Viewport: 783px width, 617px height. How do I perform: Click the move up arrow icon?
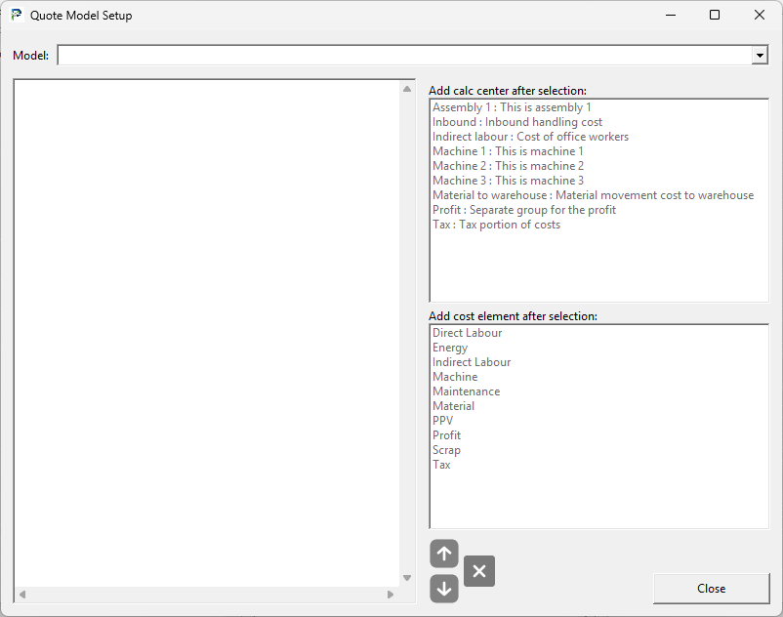click(x=443, y=554)
